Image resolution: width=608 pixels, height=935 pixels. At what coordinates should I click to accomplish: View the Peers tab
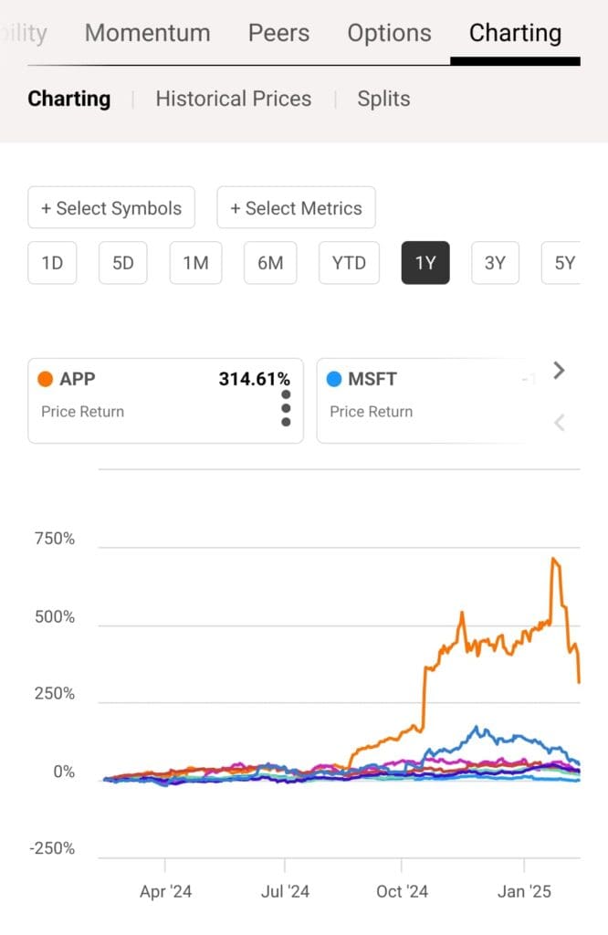pos(278,33)
